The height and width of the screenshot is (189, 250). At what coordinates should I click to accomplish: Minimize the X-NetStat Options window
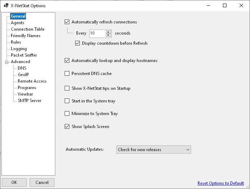[x=208, y=5]
